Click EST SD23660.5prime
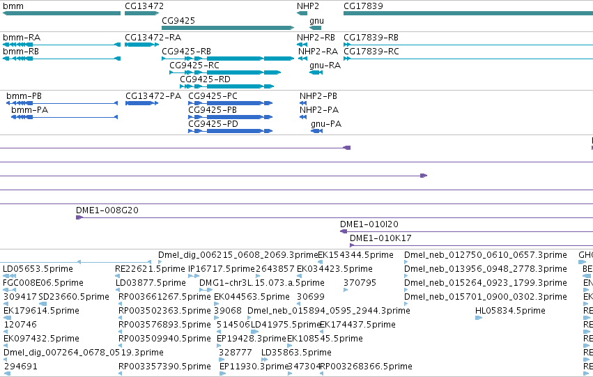The width and height of the screenshot is (593, 377). point(43,304)
